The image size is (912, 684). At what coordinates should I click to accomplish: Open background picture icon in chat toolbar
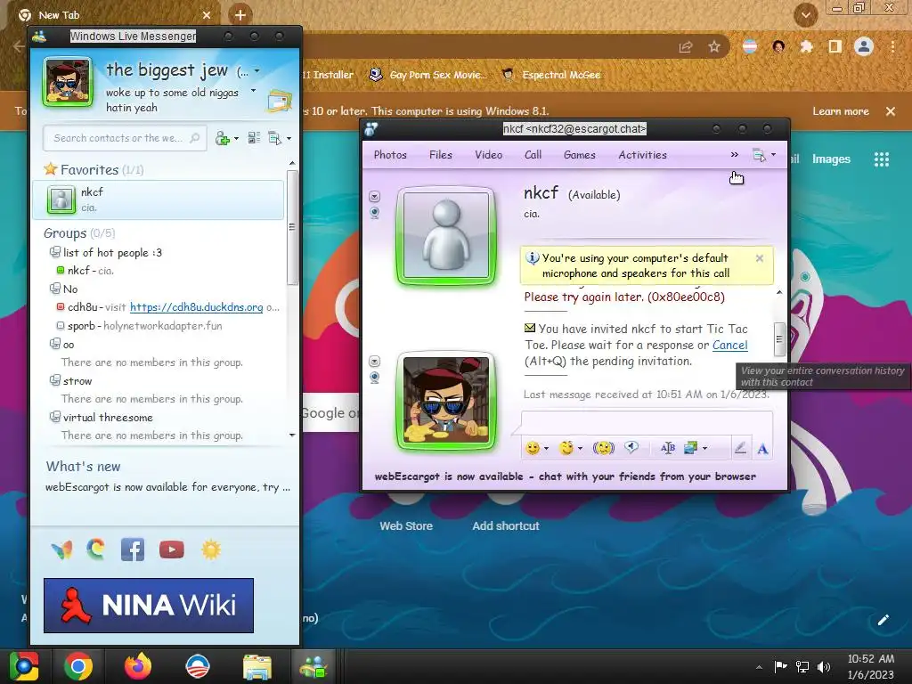pyautogui.click(x=690, y=448)
